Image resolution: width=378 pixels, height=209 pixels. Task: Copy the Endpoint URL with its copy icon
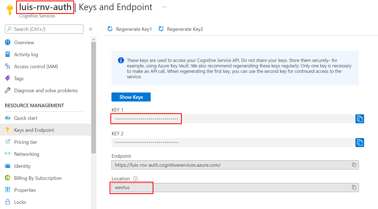(354, 165)
